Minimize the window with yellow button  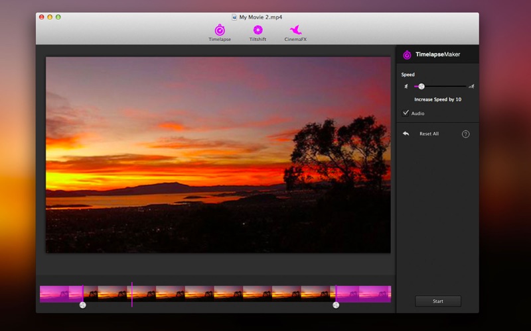(x=50, y=17)
